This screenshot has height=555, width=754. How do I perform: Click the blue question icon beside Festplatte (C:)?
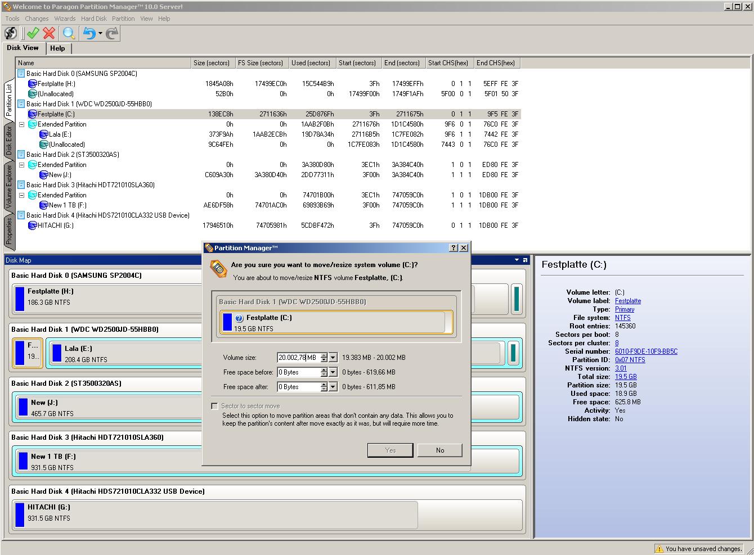(x=239, y=318)
